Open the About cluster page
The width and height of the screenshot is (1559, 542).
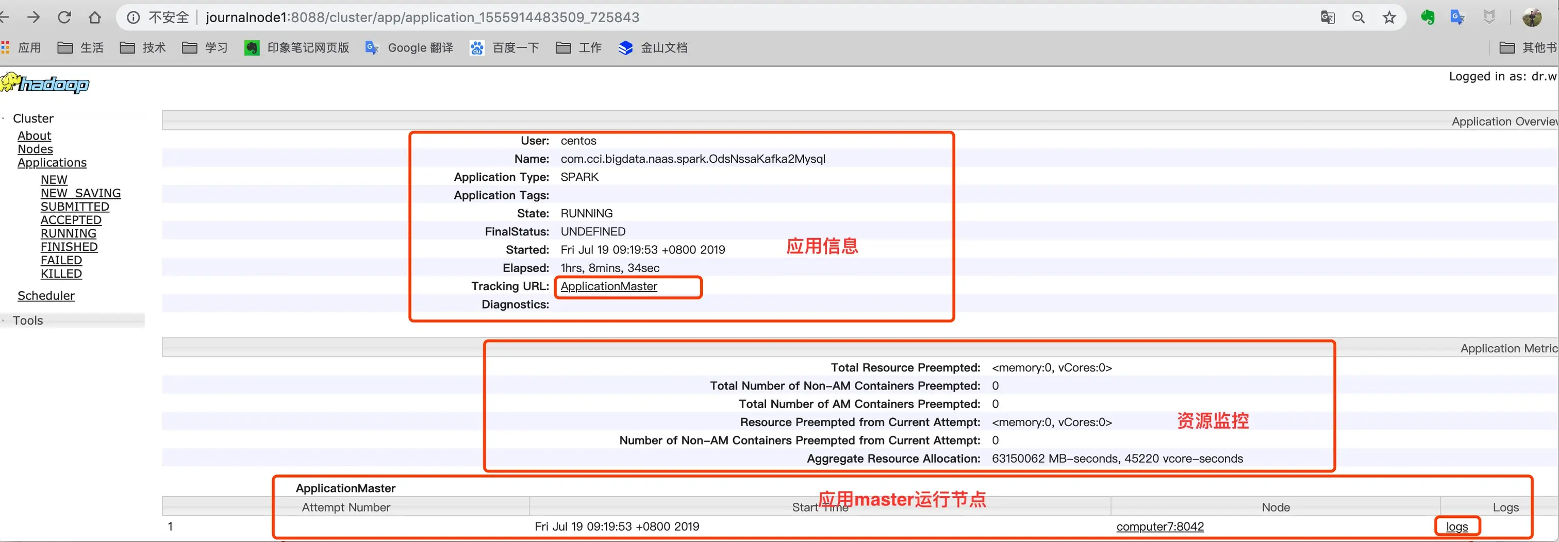pyautogui.click(x=35, y=136)
